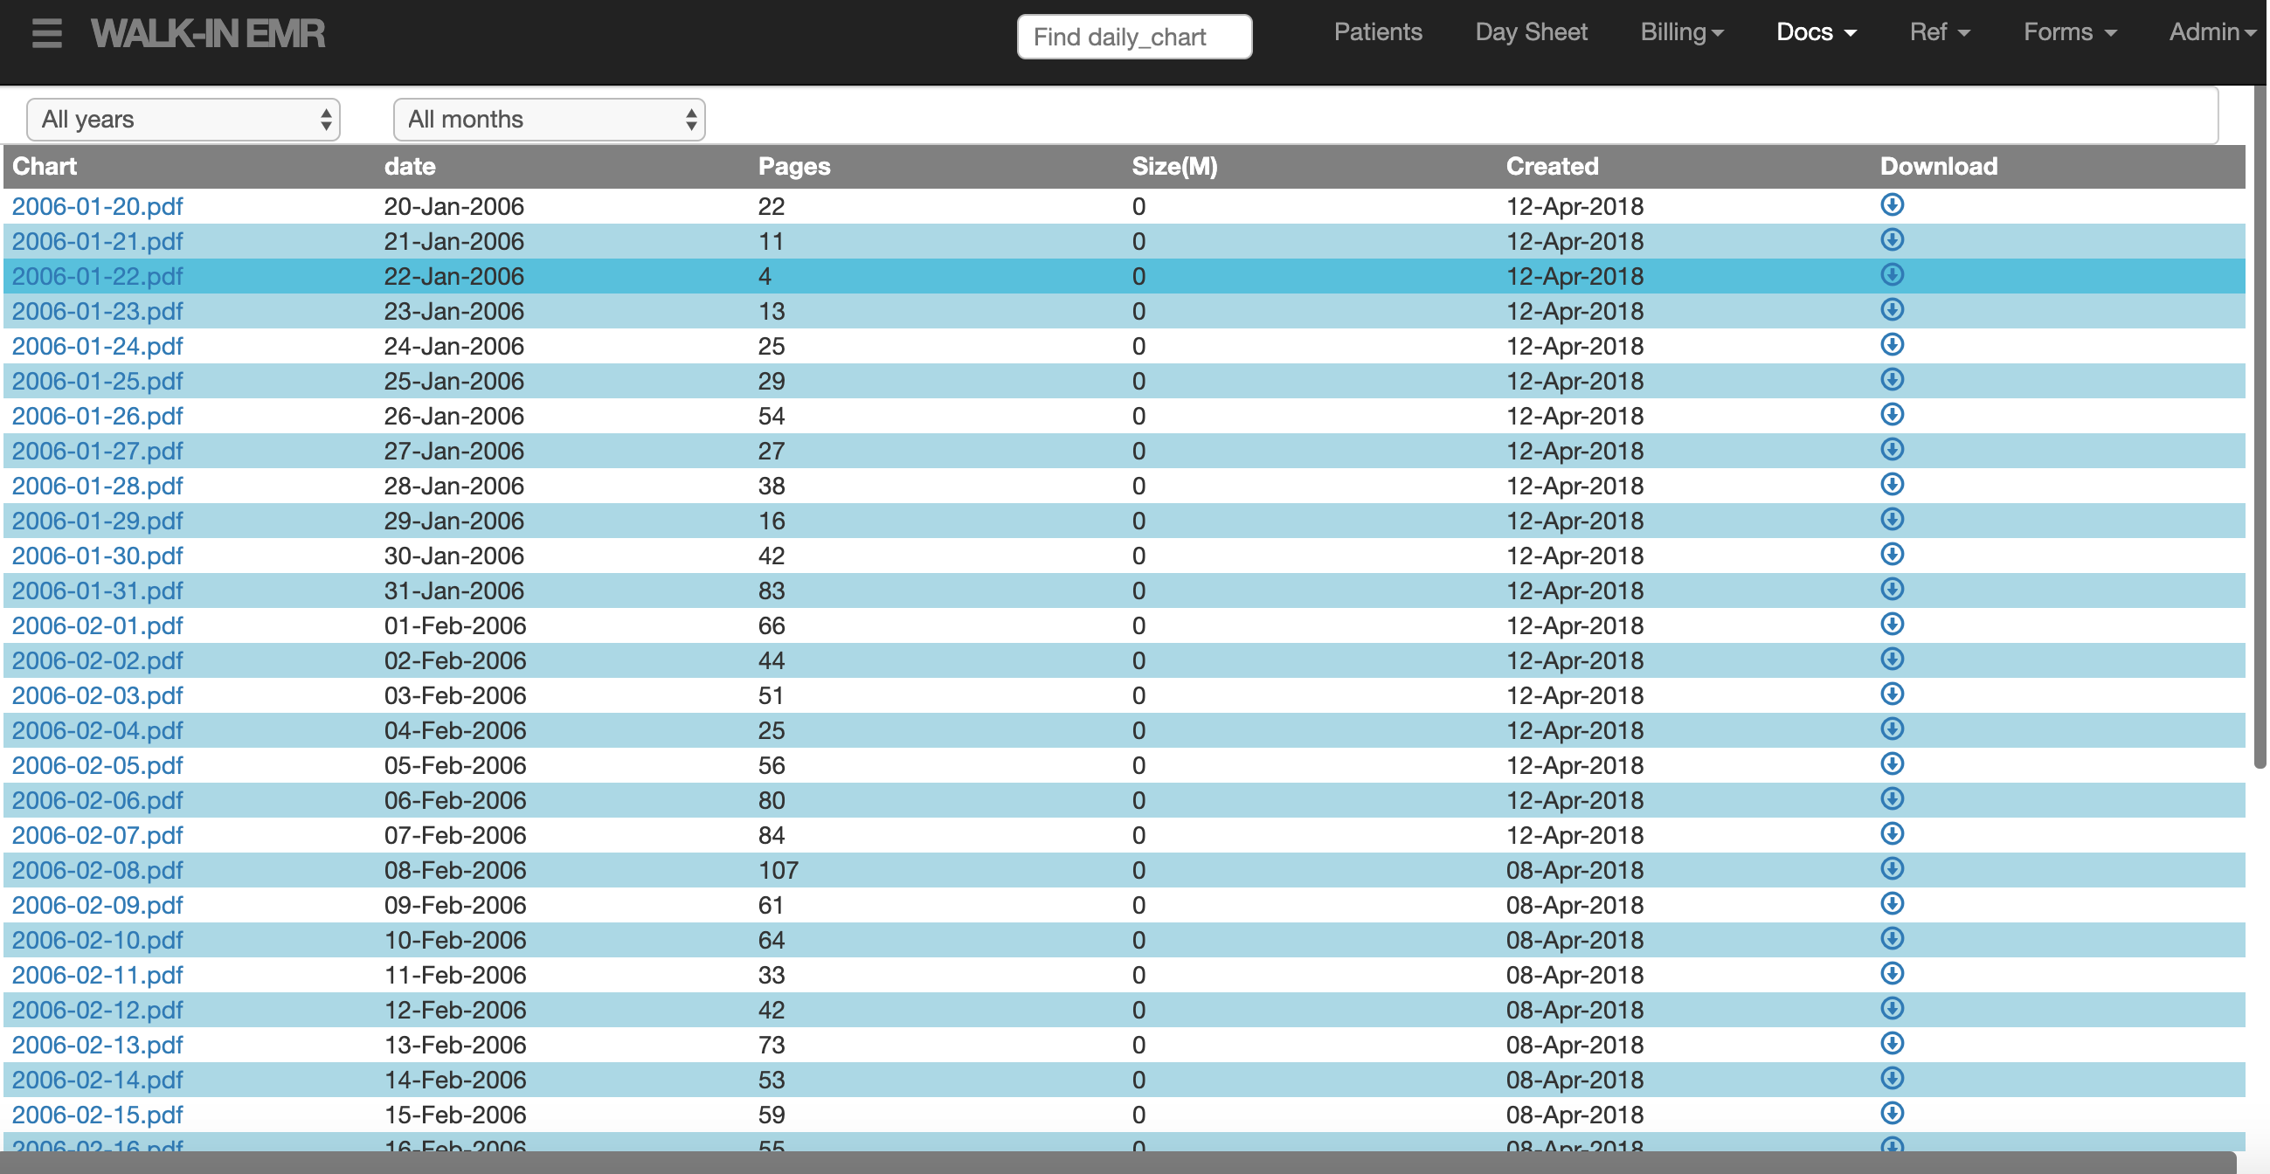The image size is (2270, 1174).
Task: Open chart link 2006-01-26.pdf
Action: click(x=97, y=416)
